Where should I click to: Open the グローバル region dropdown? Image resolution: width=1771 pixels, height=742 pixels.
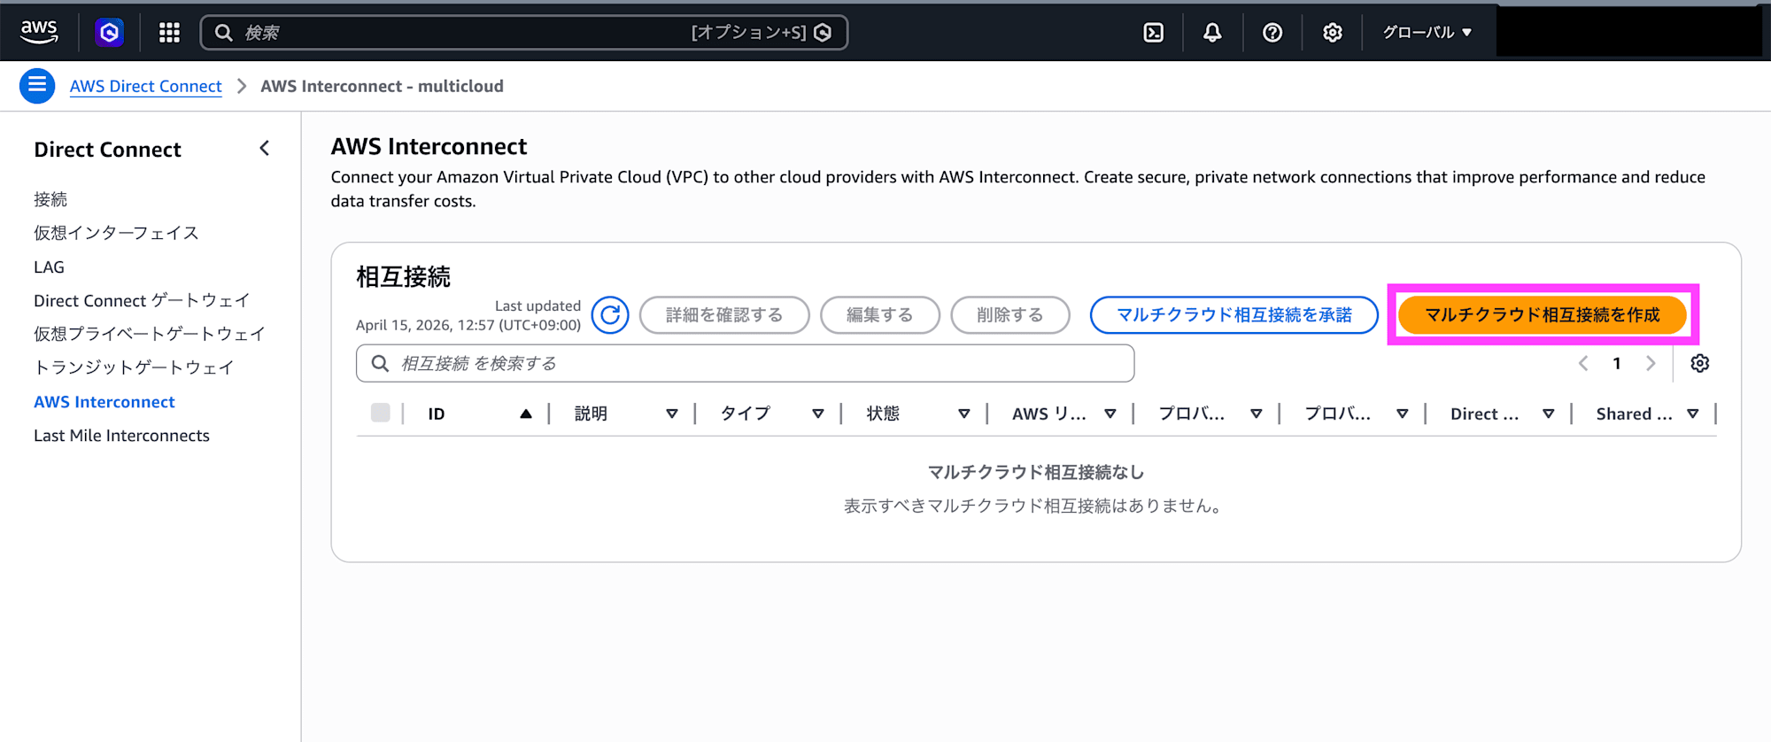tap(1427, 33)
